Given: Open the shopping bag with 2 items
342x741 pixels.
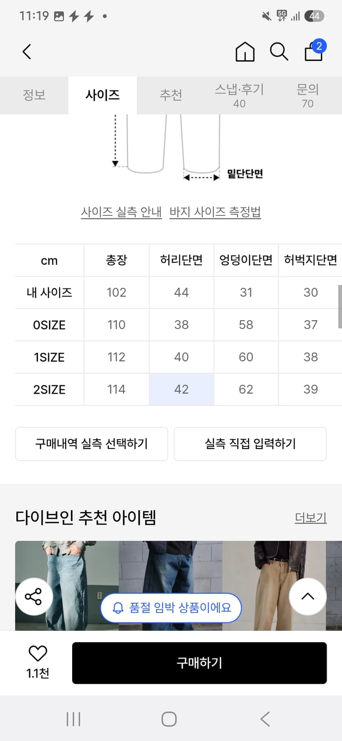Looking at the screenshot, I should tap(314, 52).
